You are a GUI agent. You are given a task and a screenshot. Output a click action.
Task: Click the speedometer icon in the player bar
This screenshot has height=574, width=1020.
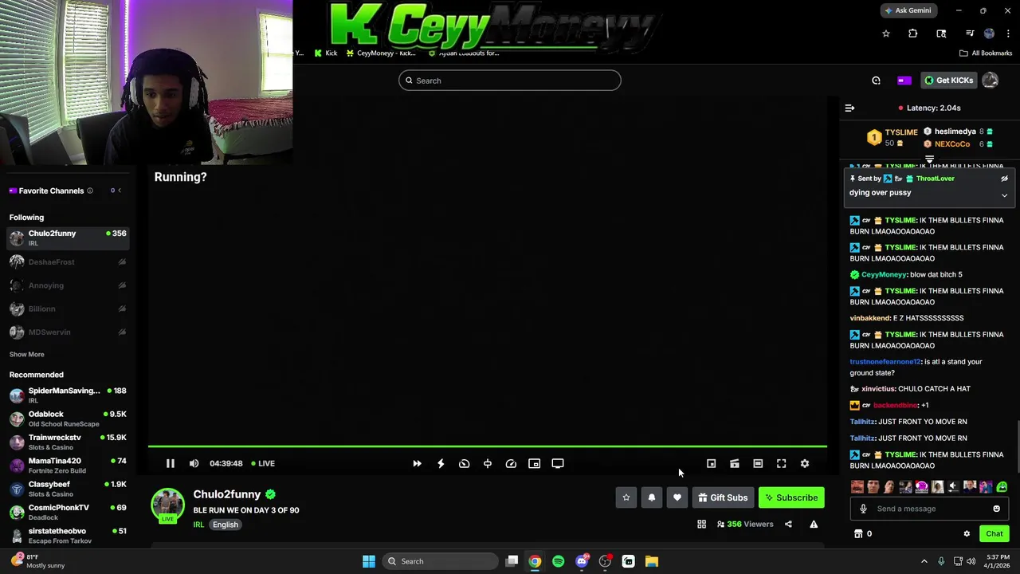coord(511,463)
